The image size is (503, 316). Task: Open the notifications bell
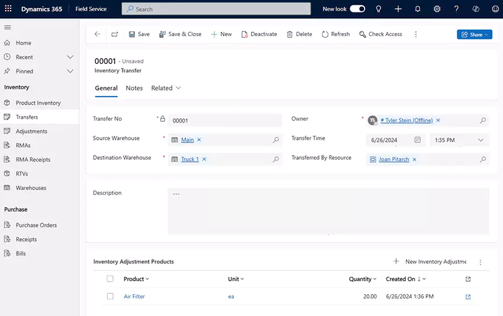417,9
